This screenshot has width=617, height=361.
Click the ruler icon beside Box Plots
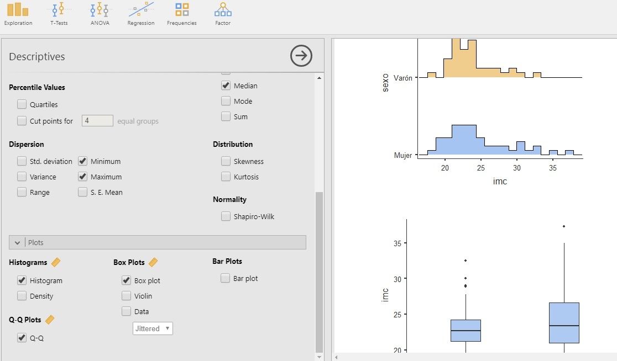pos(153,262)
